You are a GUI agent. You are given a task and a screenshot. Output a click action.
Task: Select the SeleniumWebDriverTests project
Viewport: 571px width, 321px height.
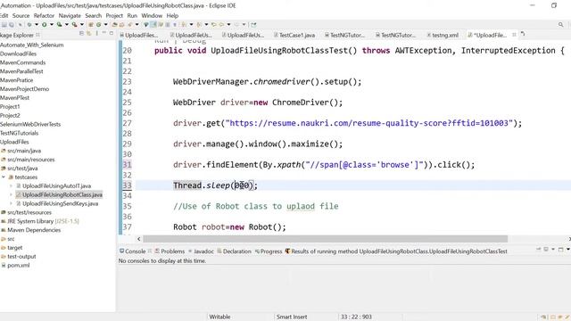30,124
